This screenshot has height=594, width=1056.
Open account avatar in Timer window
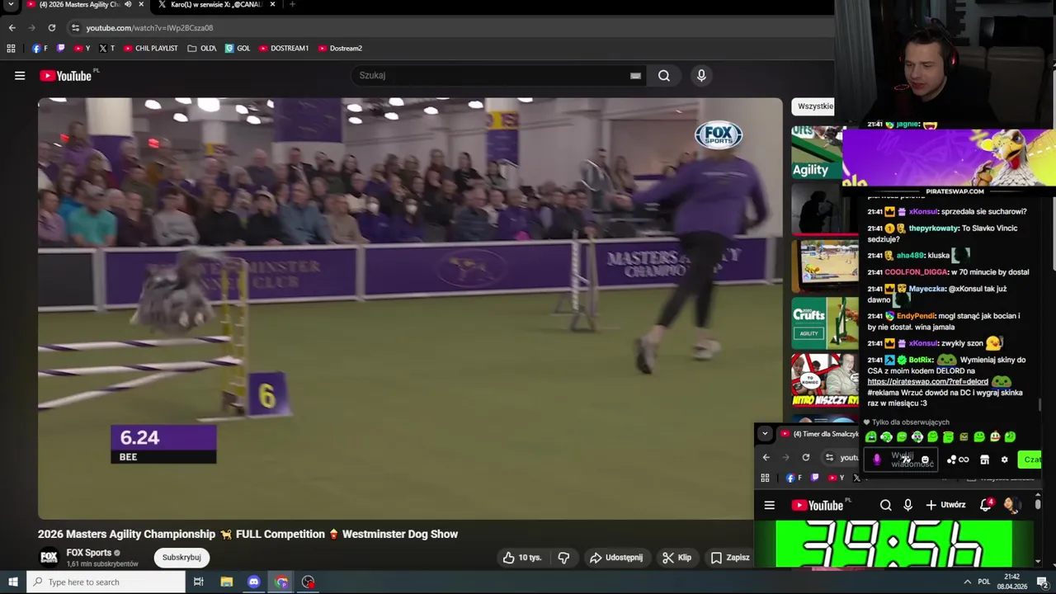pyautogui.click(x=1011, y=505)
